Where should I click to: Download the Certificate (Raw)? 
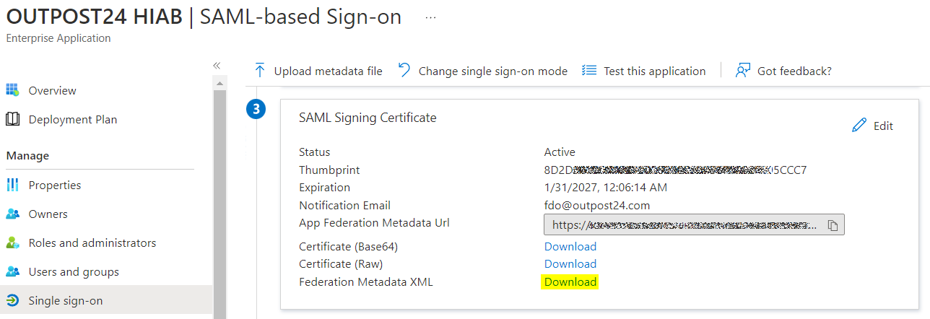[x=570, y=264]
